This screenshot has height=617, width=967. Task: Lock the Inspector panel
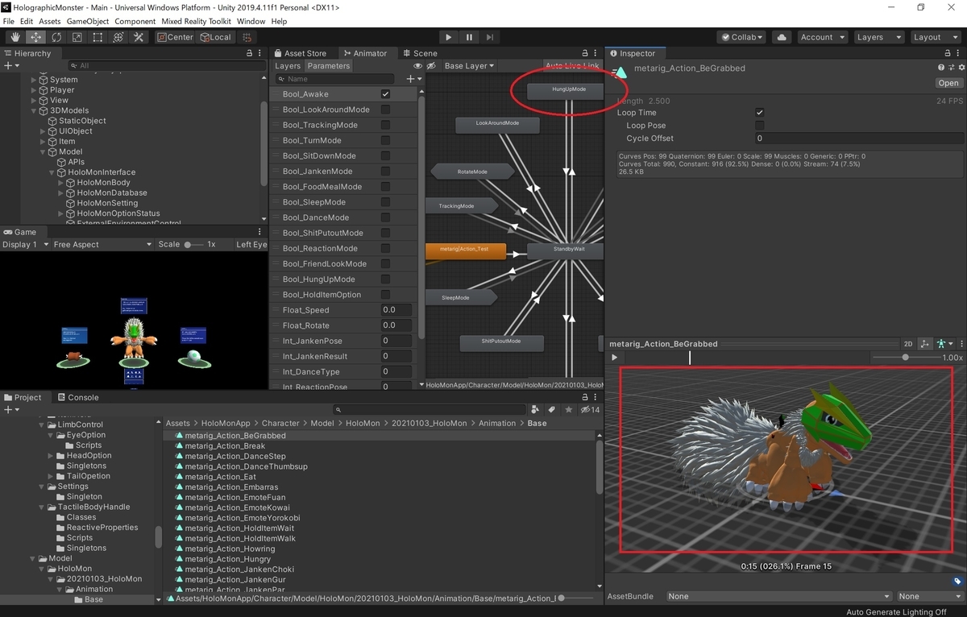pyautogui.click(x=948, y=53)
